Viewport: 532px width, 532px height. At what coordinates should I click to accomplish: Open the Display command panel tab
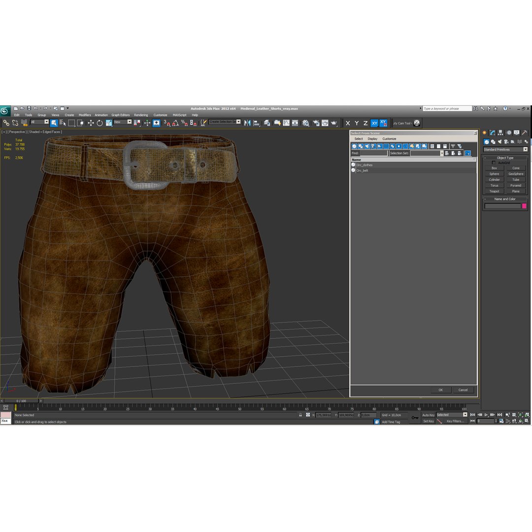pyautogui.click(x=516, y=133)
